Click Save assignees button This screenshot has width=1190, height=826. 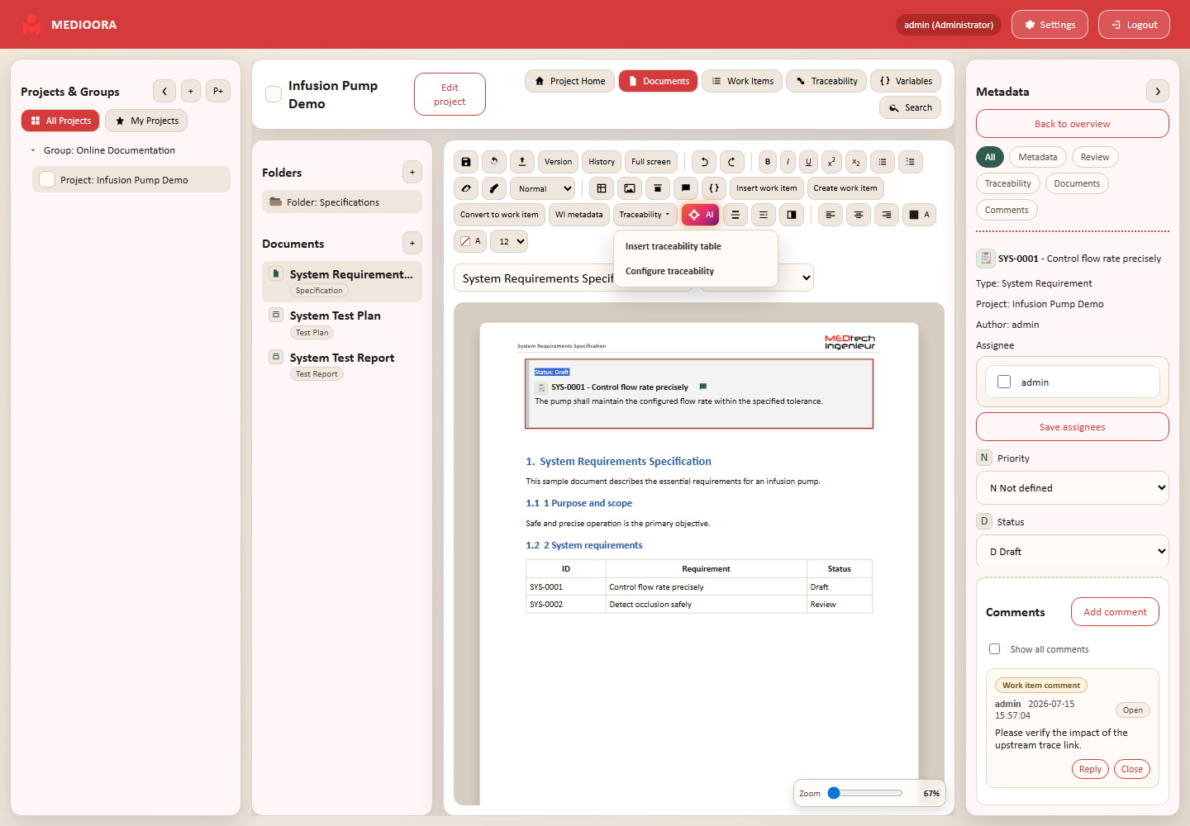tap(1073, 427)
